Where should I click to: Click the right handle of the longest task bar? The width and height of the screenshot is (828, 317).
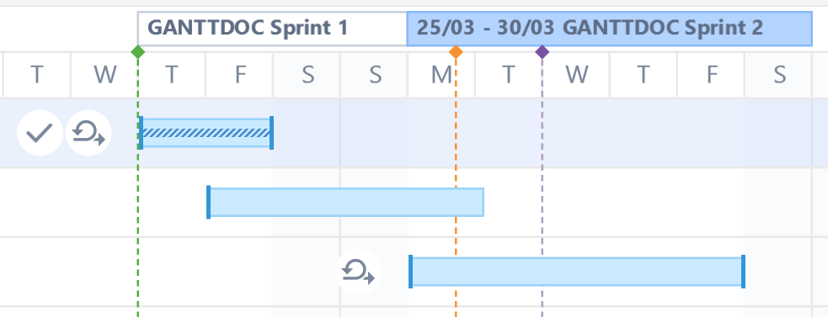click(743, 272)
